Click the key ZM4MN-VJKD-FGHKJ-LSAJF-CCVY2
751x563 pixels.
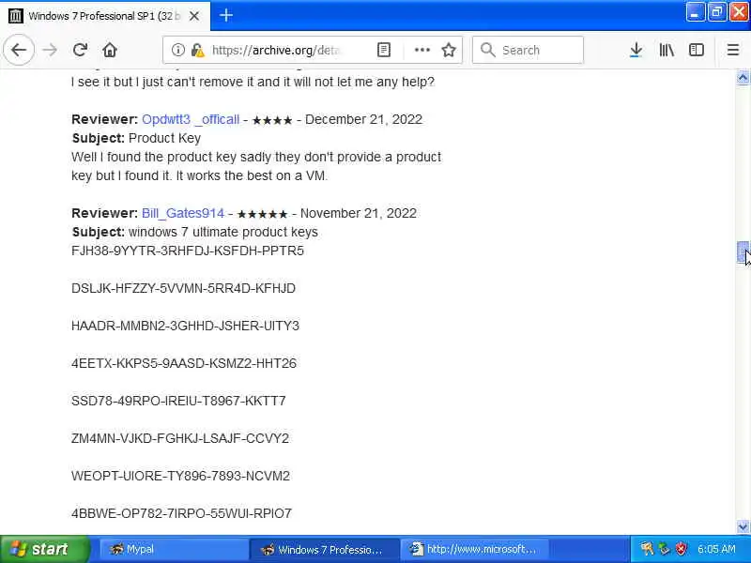180,438
